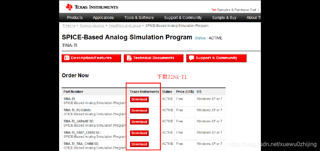Go to Amplifiers and Linear breadcrumb
The width and height of the screenshot is (320, 151).
click(x=125, y=26)
